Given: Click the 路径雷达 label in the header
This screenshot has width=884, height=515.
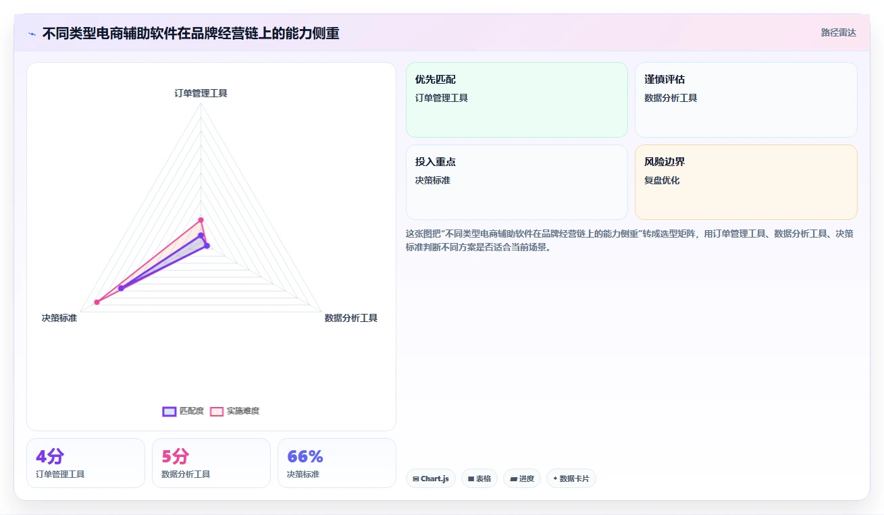Looking at the screenshot, I should tap(838, 32).
